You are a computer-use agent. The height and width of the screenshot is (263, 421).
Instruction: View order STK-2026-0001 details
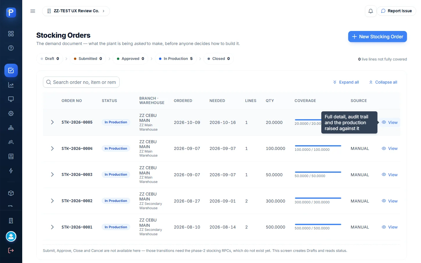pos(390,227)
